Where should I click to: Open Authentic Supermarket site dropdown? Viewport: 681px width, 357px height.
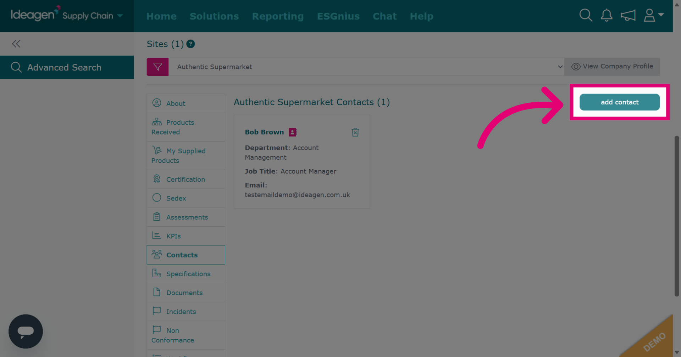point(366,67)
